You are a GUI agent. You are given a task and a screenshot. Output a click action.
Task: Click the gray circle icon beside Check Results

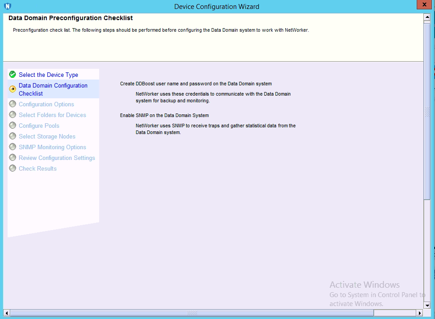click(x=13, y=168)
